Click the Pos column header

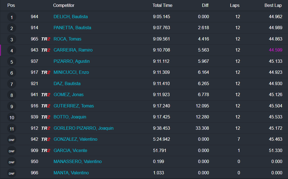(11, 5)
